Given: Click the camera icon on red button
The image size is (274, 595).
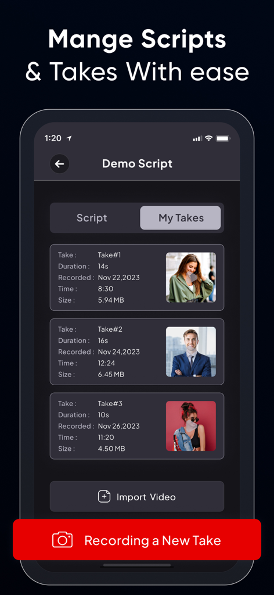Looking at the screenshot, I should 63,540.
